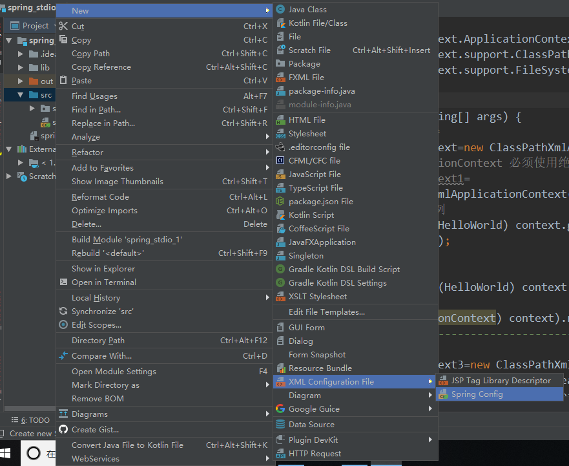Select Find in Path menu entry
This screenshot has height=466, width=569.
(165, 110)
